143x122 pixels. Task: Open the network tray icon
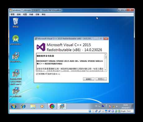113,106
